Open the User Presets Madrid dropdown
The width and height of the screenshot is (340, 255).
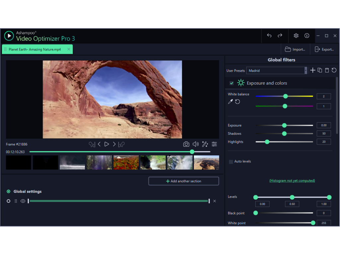(x=277, y=70)
